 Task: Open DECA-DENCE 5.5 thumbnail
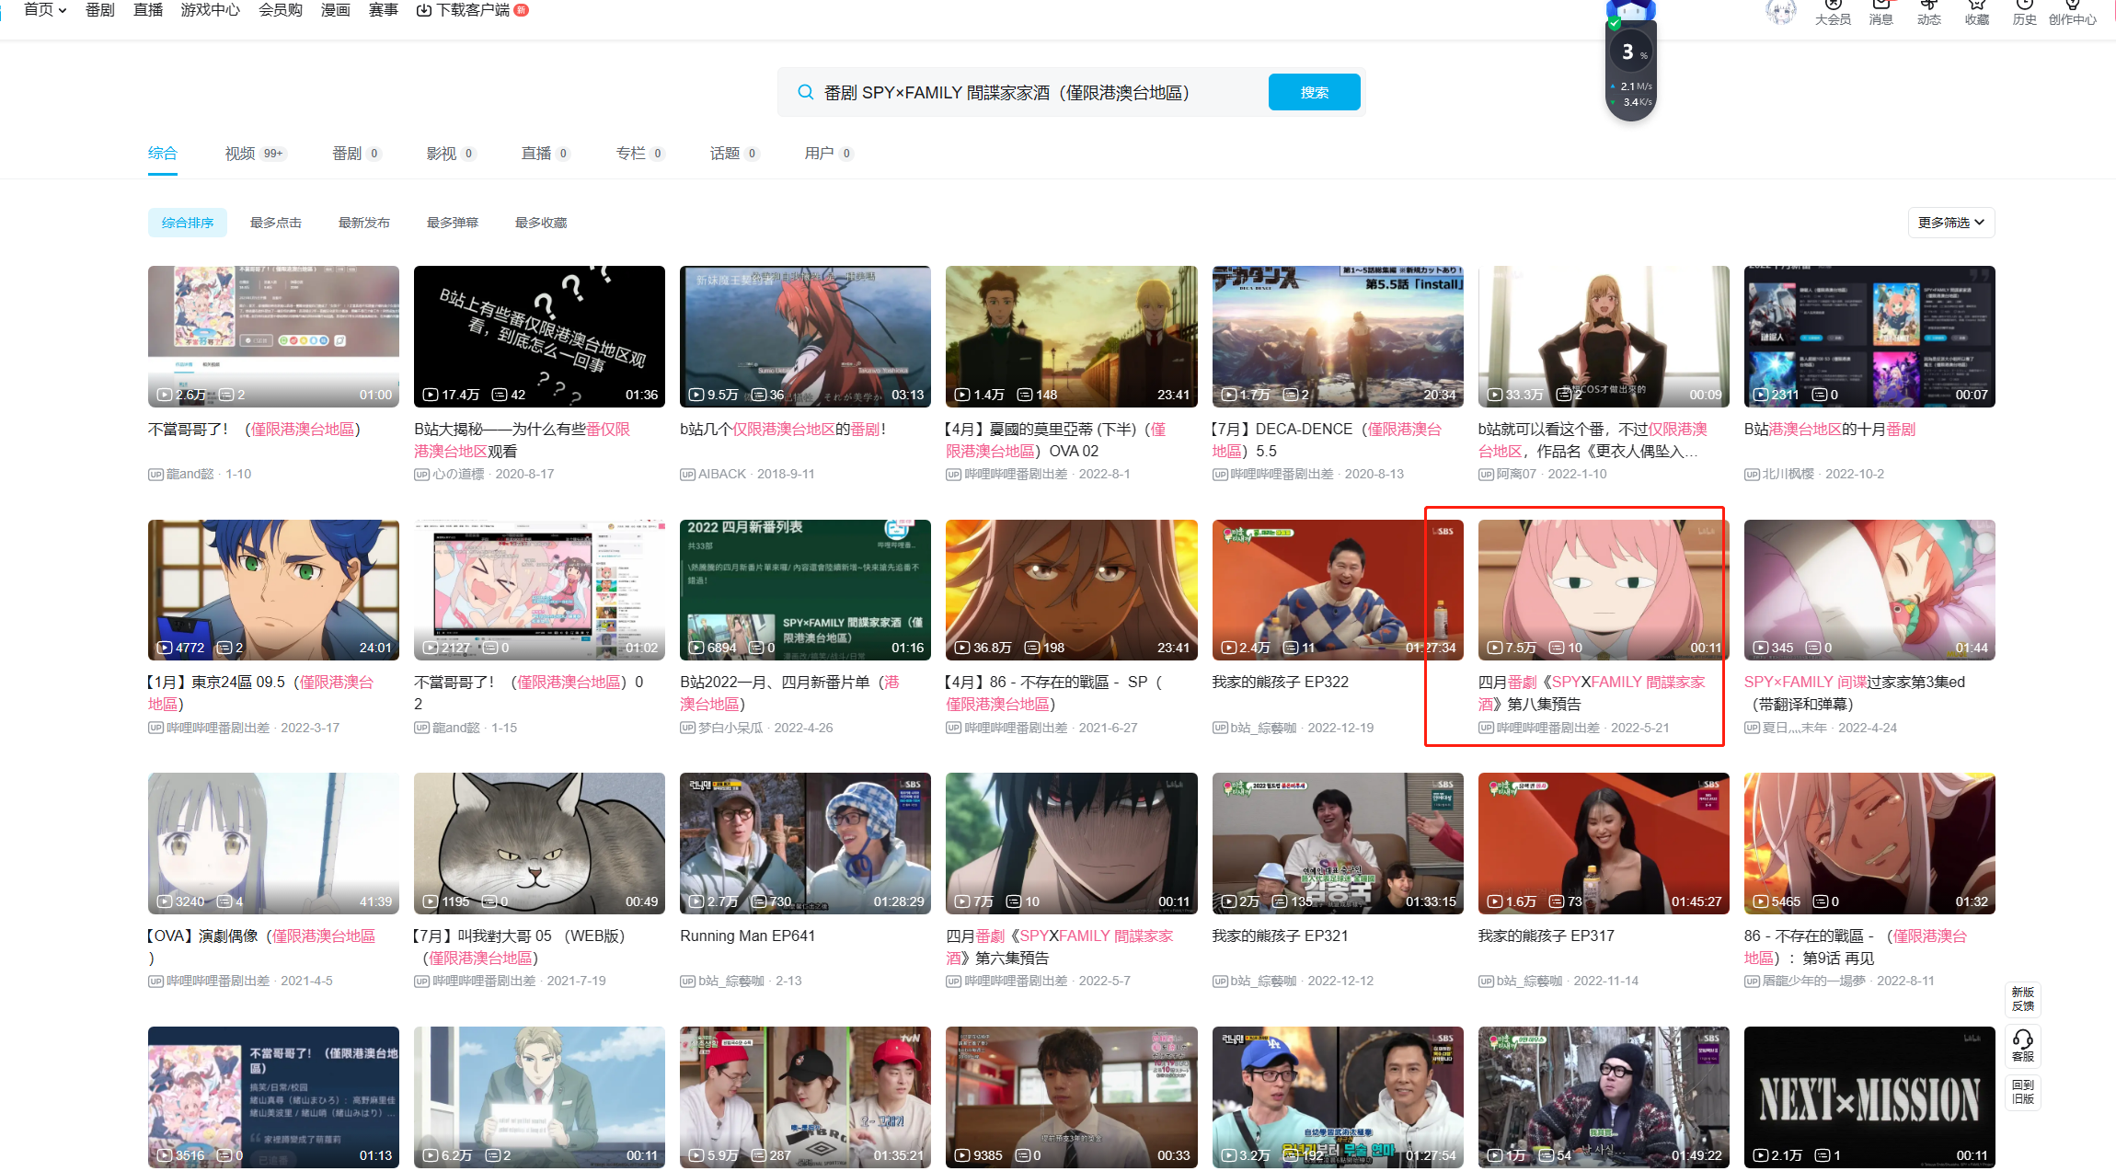[x=1338, y=337]
